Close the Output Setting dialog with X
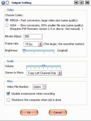Screen dimensions: 91x121 click(87, 3)
